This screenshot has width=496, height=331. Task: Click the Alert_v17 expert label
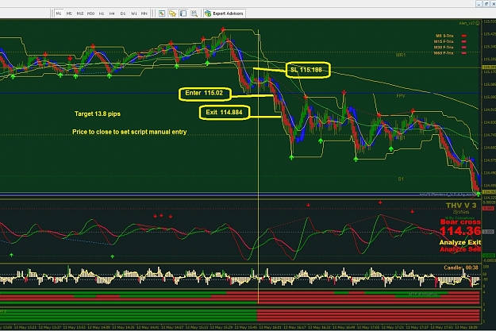pos(467,23)
